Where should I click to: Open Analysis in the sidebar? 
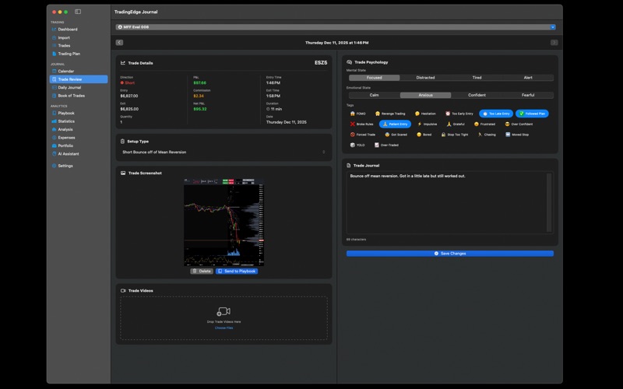click(x=79, y=129)
